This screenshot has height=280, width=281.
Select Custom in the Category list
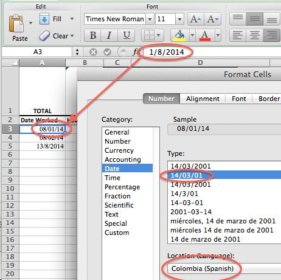127,233
